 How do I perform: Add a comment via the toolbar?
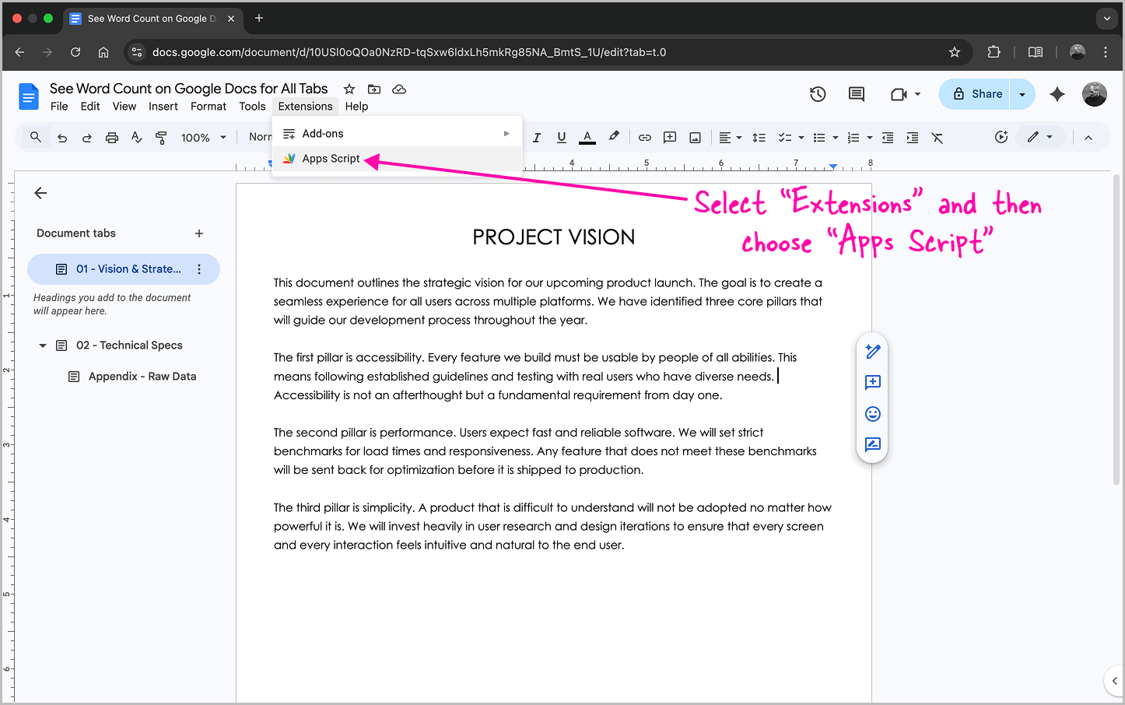coord(669,137)
